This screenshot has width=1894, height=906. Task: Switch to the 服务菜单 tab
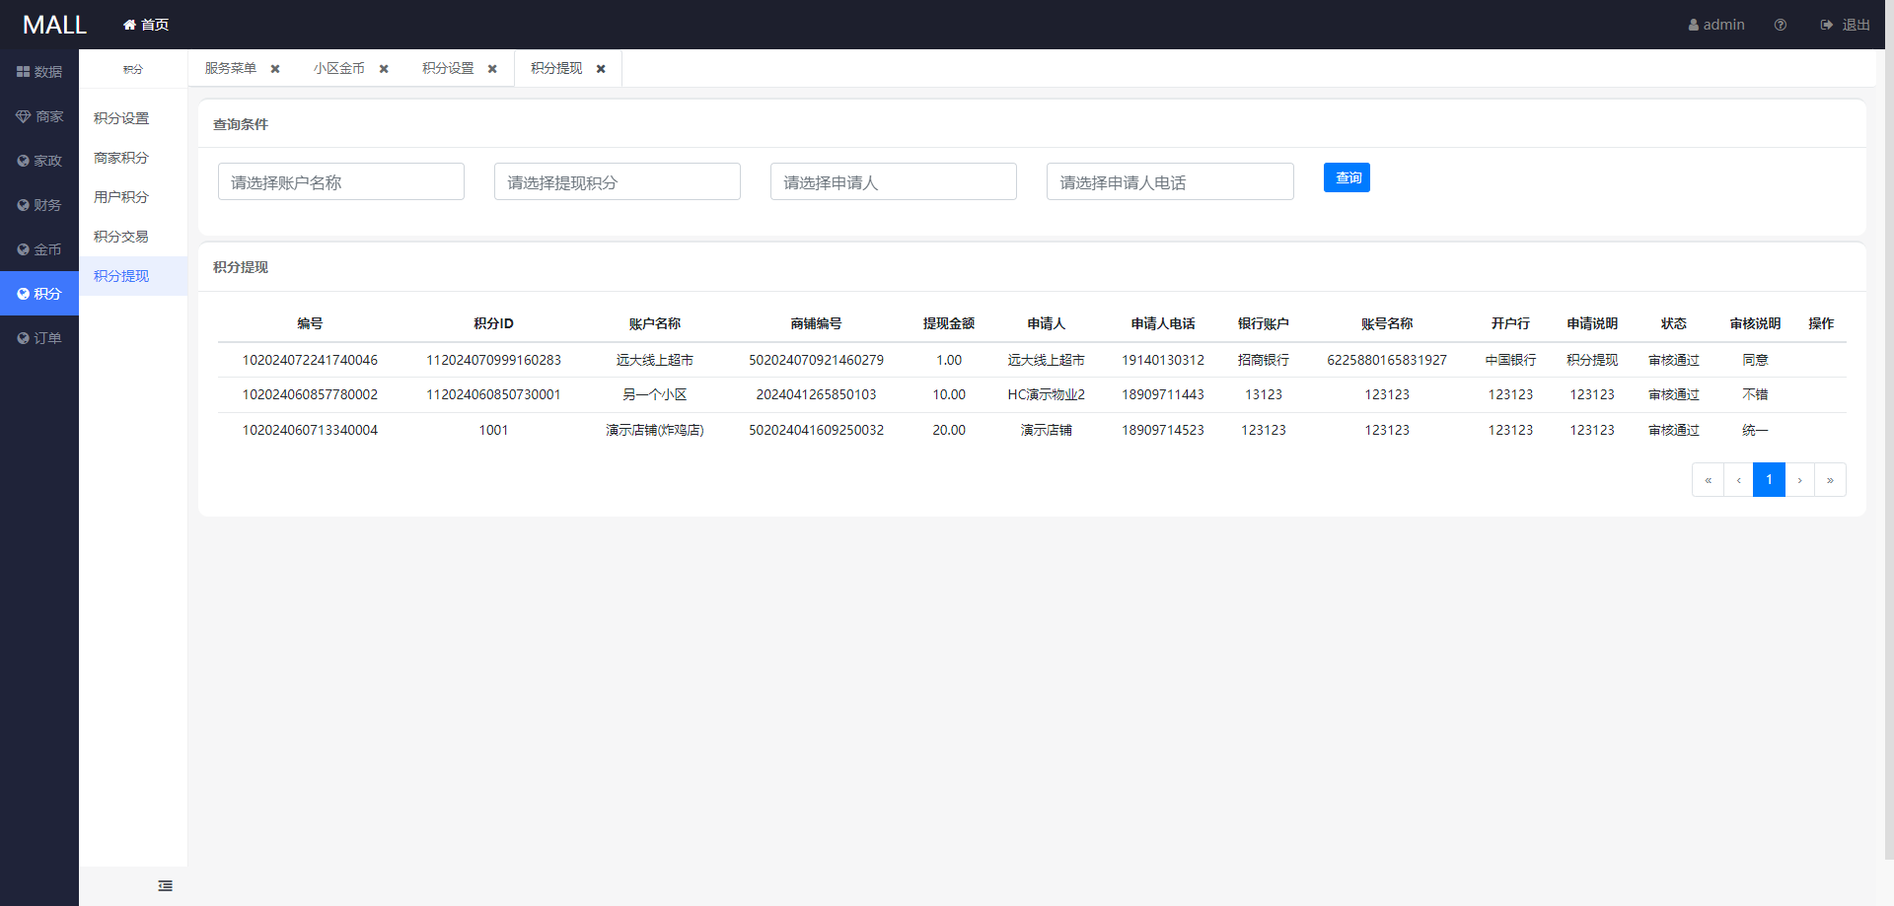pos(231,68)
